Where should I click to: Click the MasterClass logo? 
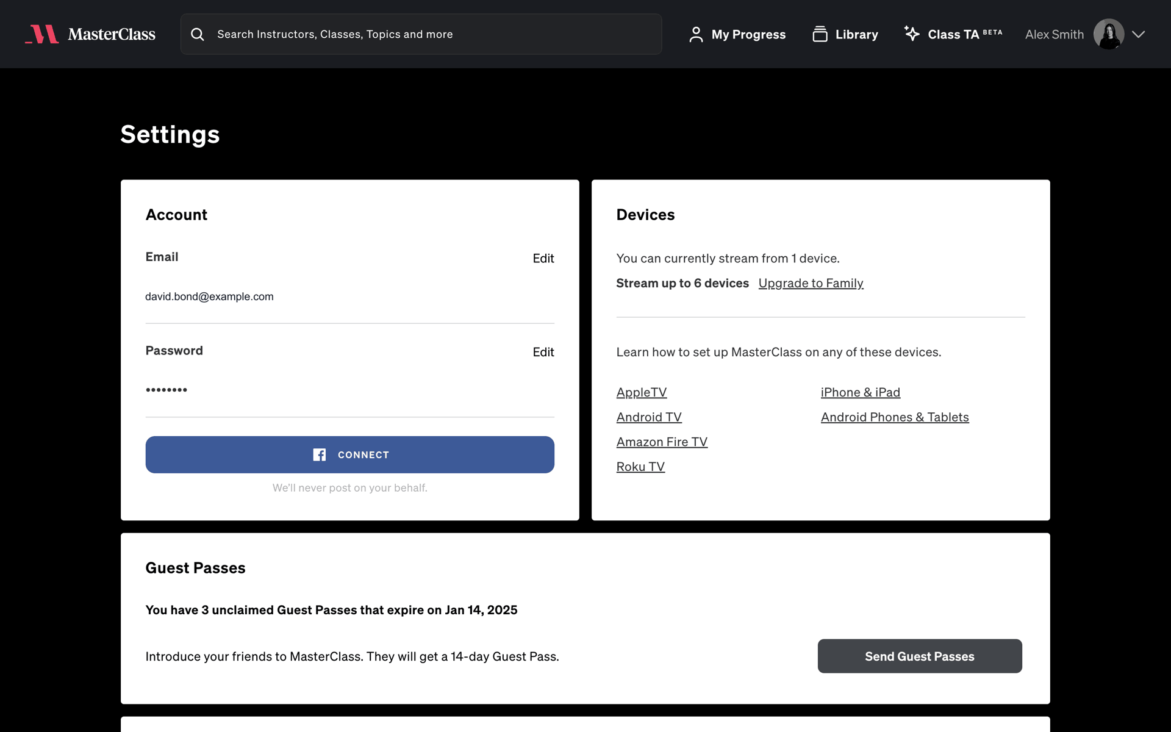click(x=90, y=34)
